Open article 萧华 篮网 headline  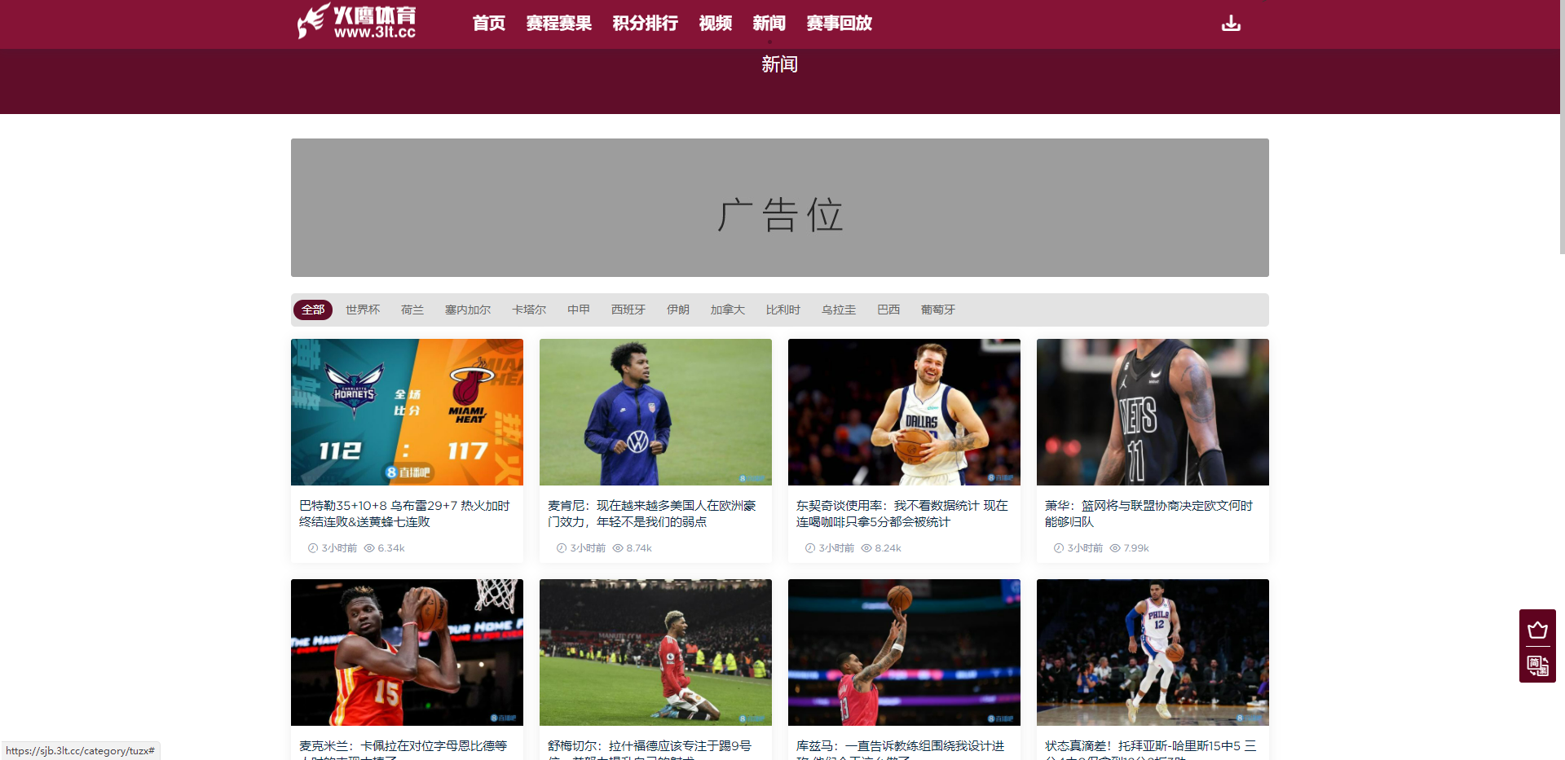click(x=1149, y=514)
